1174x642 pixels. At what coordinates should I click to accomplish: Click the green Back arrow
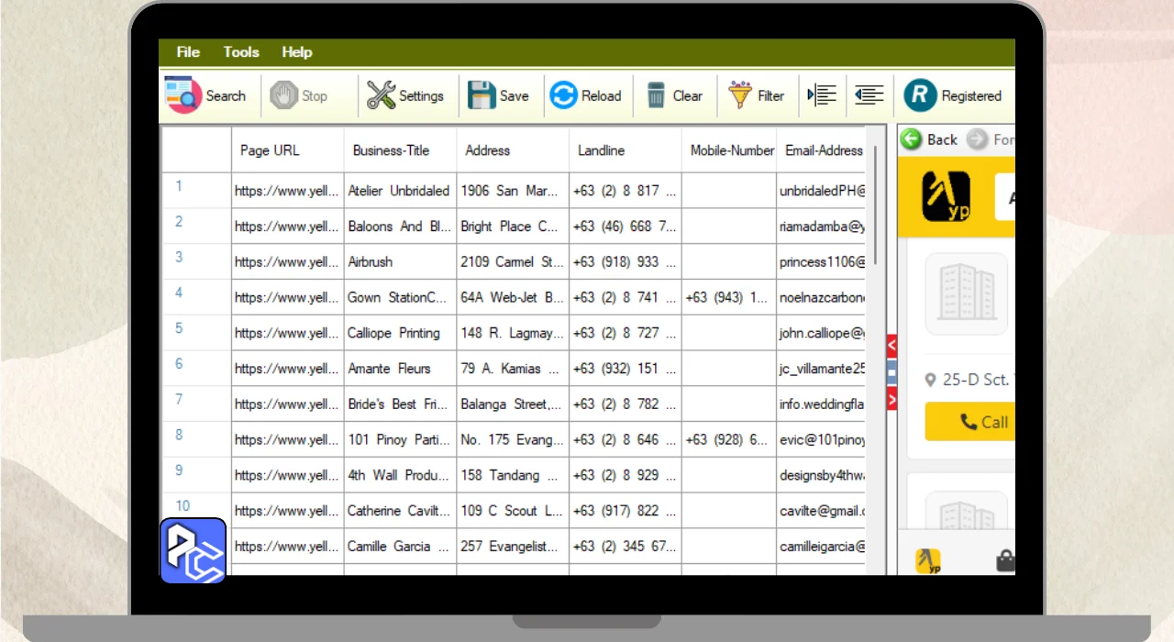click(x=911, y=139)
